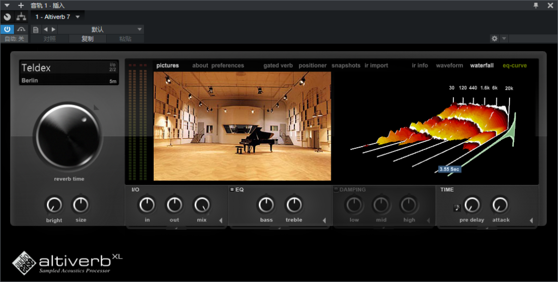
Task: Show the waveform view
Action: click(450, 65)
